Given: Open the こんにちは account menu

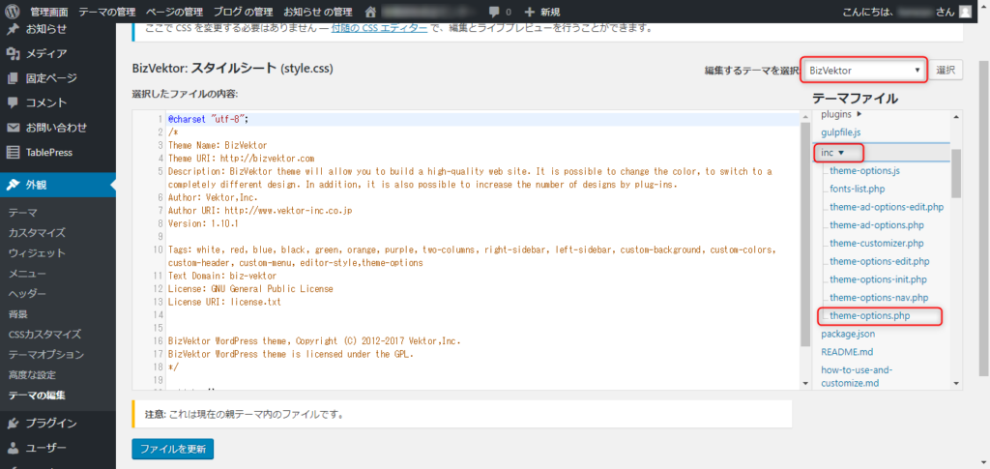Looking at the screenshot, I should point(907,12).
